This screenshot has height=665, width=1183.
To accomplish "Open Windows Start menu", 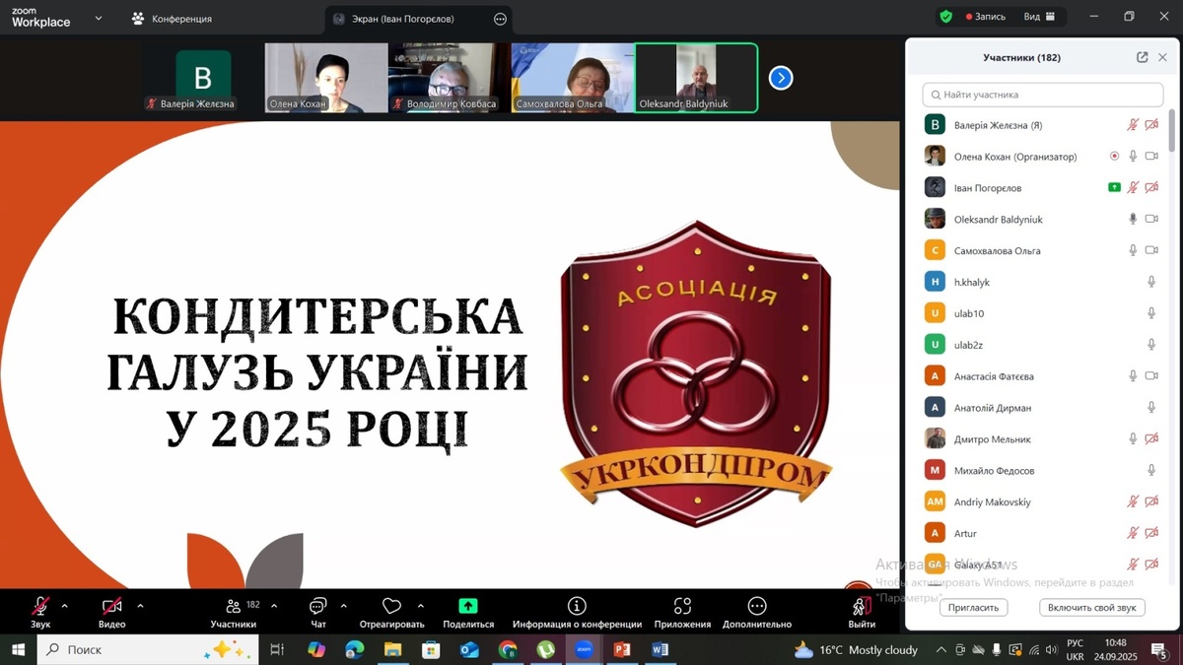I will click(18, 649).
